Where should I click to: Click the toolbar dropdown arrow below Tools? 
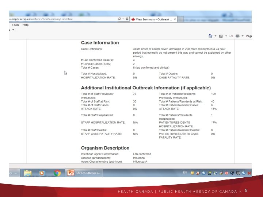(x=13, y=30)
